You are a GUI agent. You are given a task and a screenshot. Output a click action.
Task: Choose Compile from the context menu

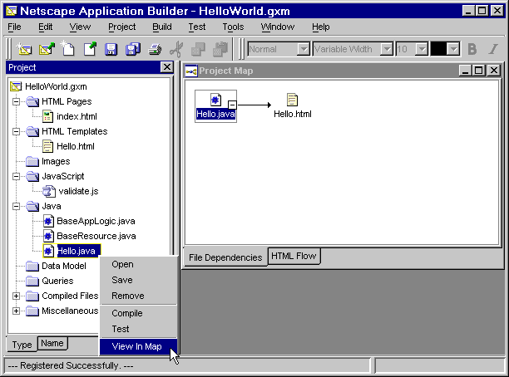[138, 313]
